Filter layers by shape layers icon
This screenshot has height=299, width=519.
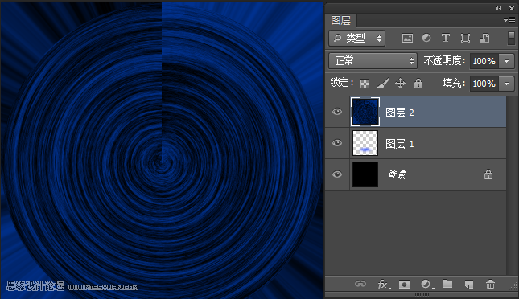click(x=465, y=39)
